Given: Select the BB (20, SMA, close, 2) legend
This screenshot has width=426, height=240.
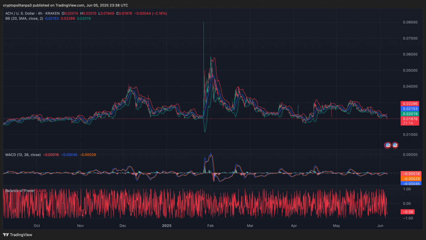Looking at the screenshot, I should (x=24, y=18).
